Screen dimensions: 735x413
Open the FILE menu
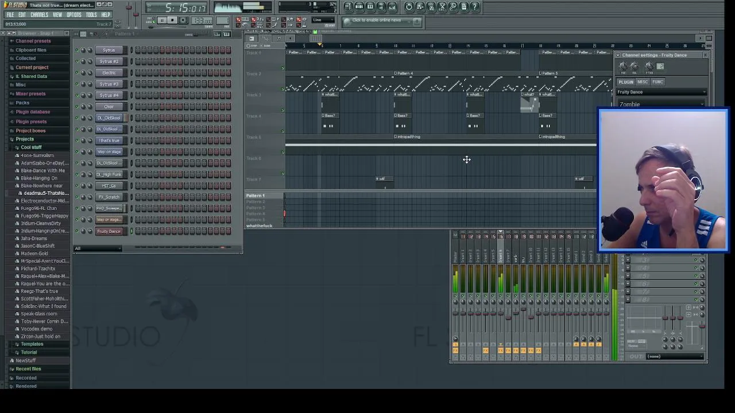[10, 14]
